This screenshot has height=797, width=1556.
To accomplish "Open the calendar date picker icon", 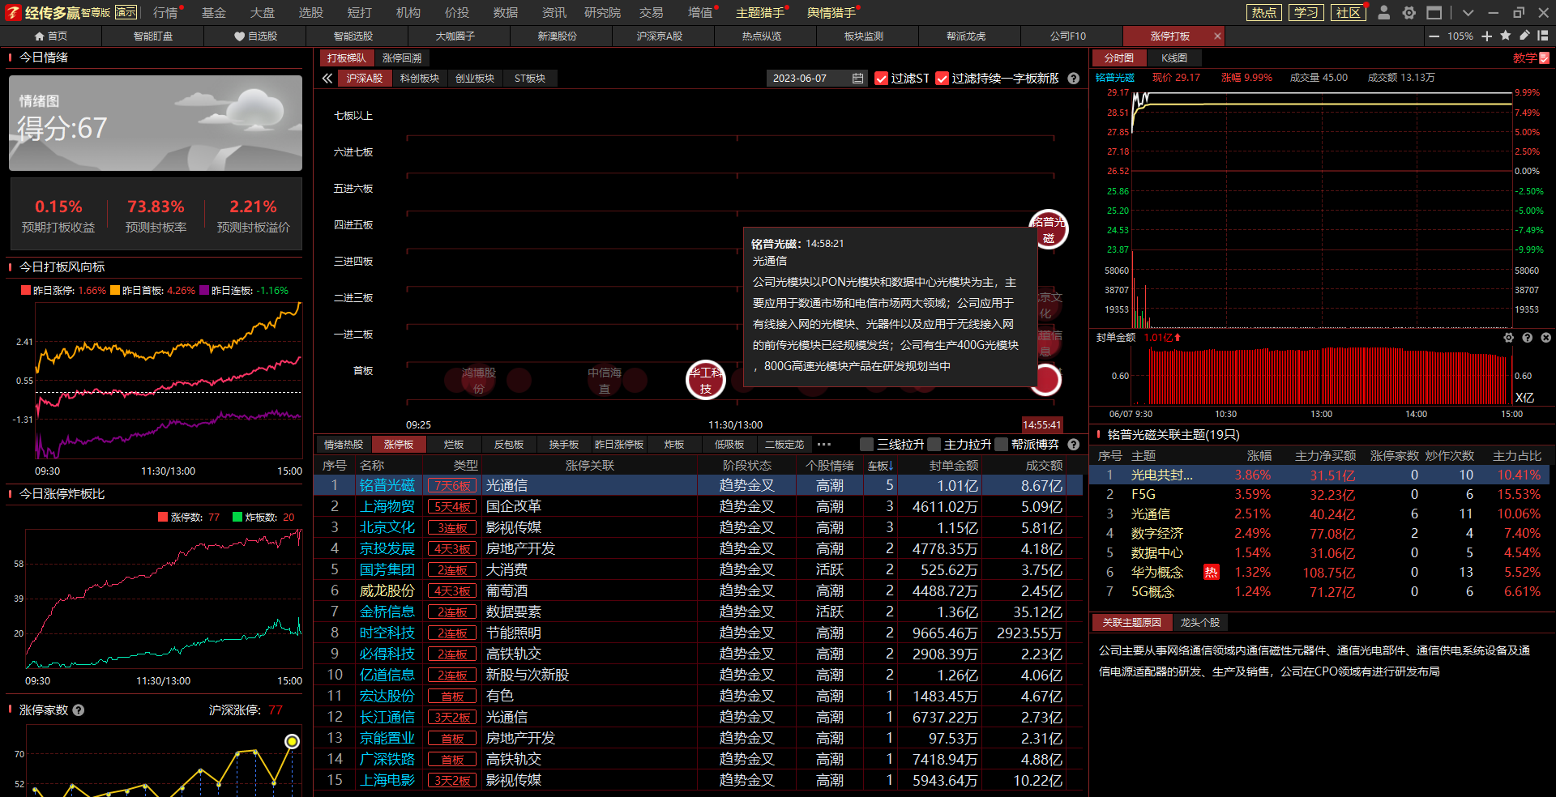I will click(857, 79).
